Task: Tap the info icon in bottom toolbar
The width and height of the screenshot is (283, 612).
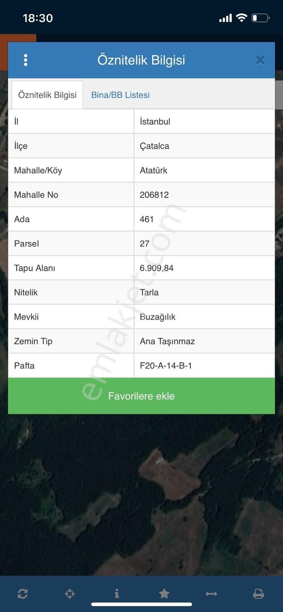Action: [117, 594]
